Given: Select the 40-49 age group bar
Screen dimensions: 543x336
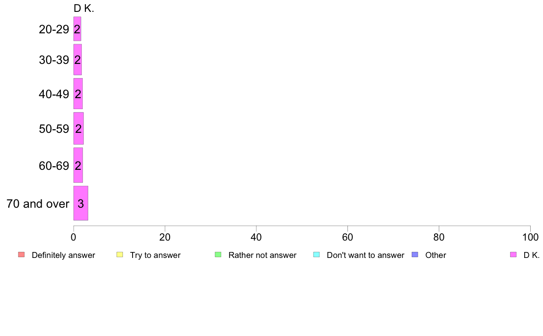Looking at the screenshot, I should pos(78,94).
